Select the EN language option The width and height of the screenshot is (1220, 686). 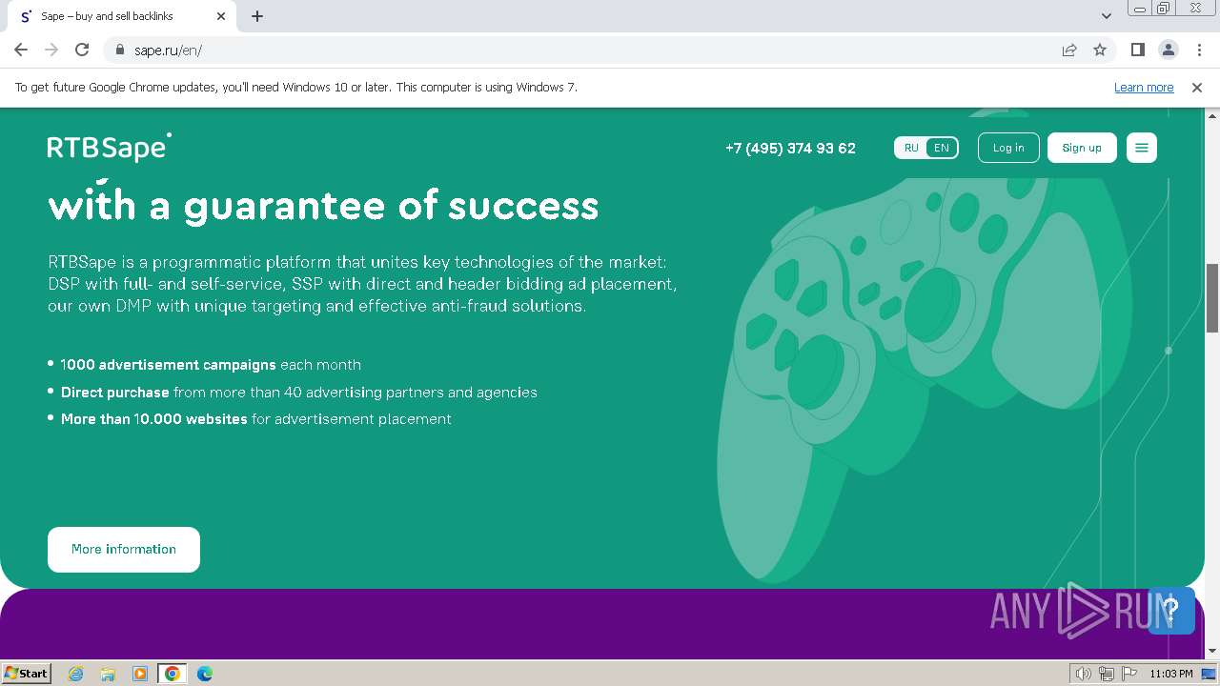pos(942,148)
